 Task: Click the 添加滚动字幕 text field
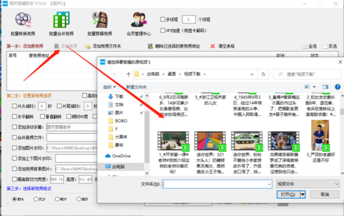coord(72,127)
